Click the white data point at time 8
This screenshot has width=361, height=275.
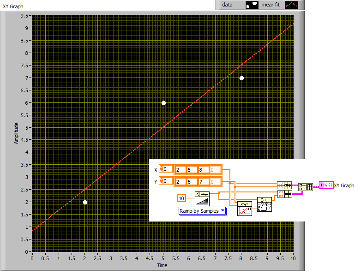241,78
